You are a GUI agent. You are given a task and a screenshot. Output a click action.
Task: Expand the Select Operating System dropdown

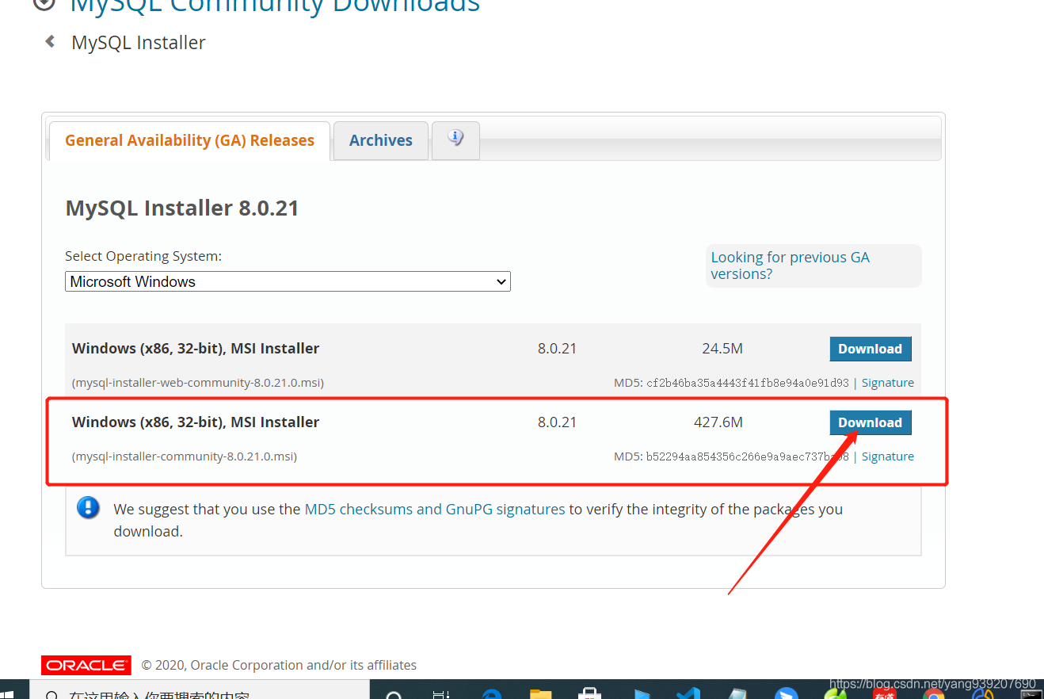point(288,281)
